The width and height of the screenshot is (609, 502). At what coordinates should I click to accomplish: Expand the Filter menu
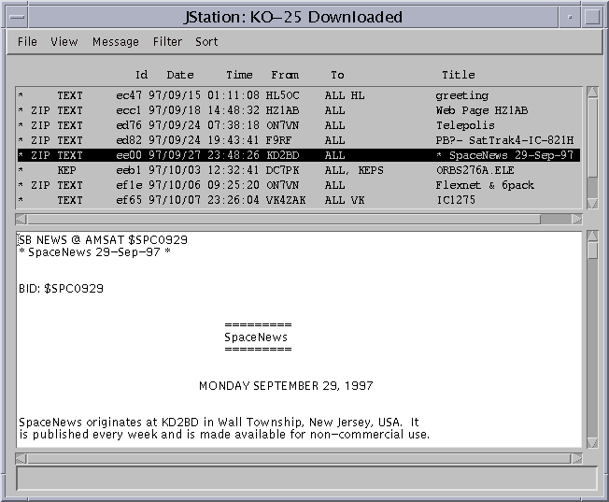pyautogui.click(x=167, y=42)
